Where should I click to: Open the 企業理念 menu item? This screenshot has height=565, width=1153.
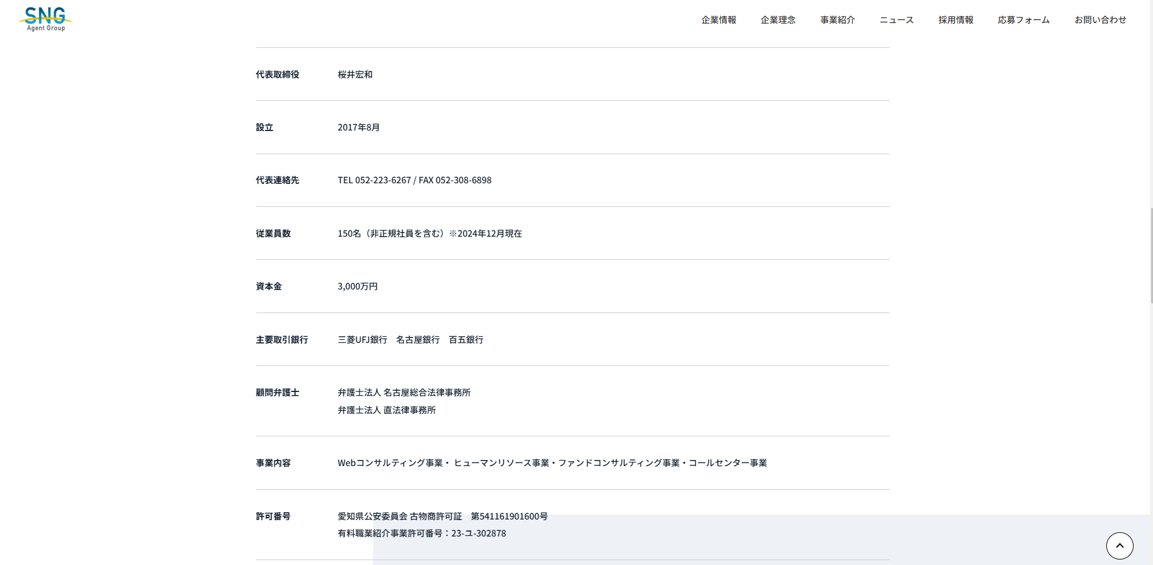click(x=778, y=20)
